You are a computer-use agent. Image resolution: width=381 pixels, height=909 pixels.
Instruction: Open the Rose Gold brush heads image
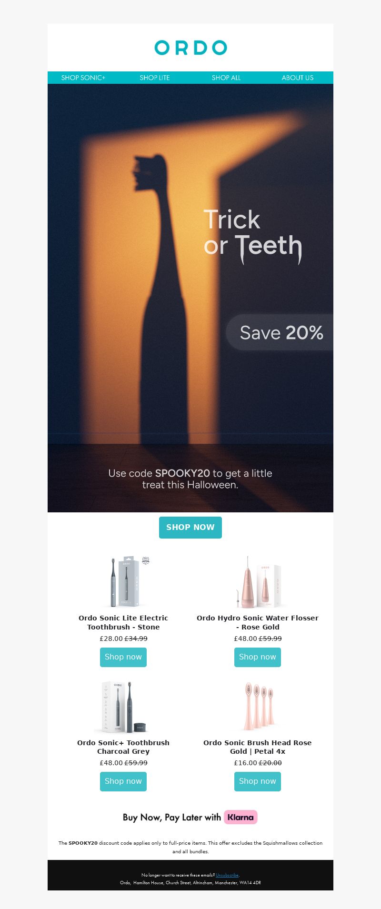(x=258, y=707)
